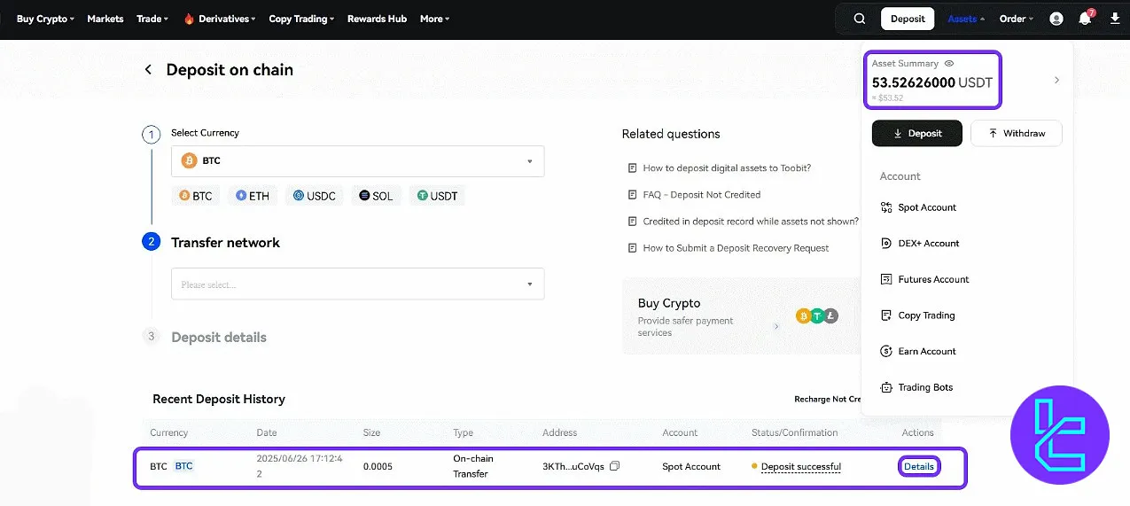
Task: Expand the Buy Crypto menu
Action: coord(45,19)
